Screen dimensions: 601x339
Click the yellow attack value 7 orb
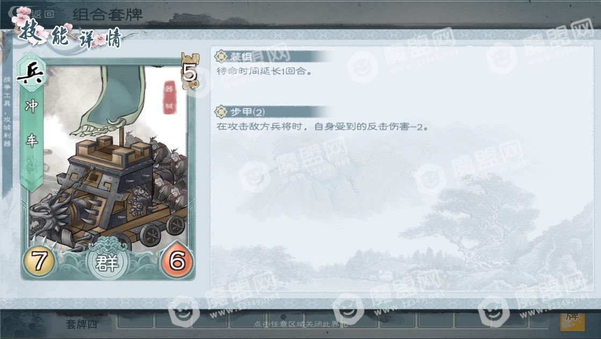pyautogui.click(x=39, y=261)
